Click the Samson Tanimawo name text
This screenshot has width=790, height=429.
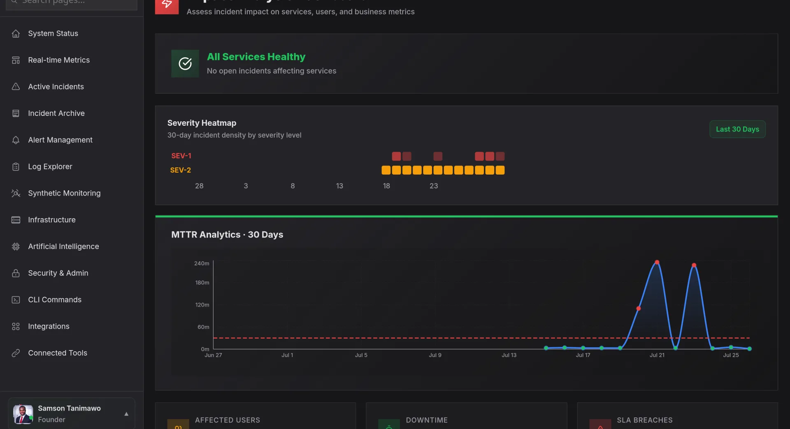tap(69, 408)
